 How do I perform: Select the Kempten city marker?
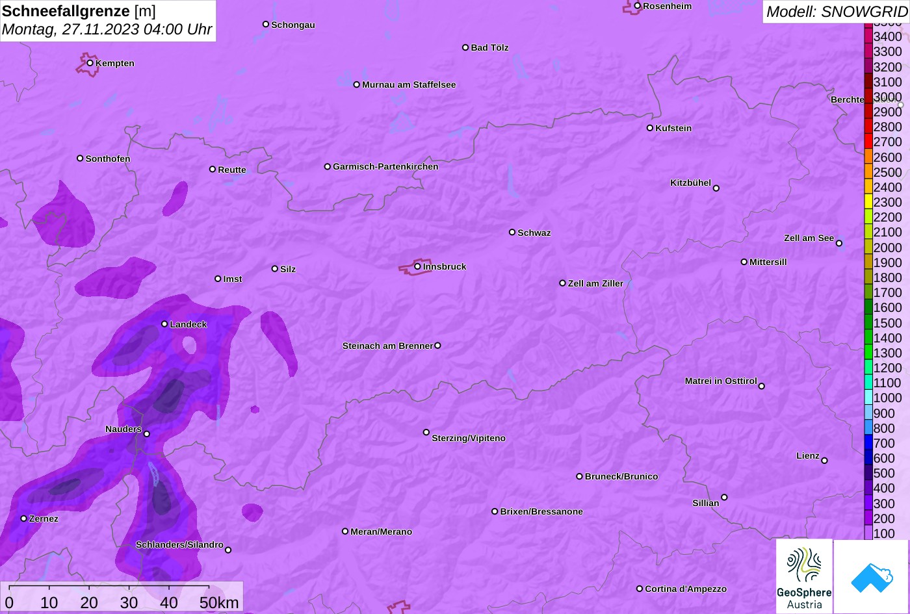(90, 63)
